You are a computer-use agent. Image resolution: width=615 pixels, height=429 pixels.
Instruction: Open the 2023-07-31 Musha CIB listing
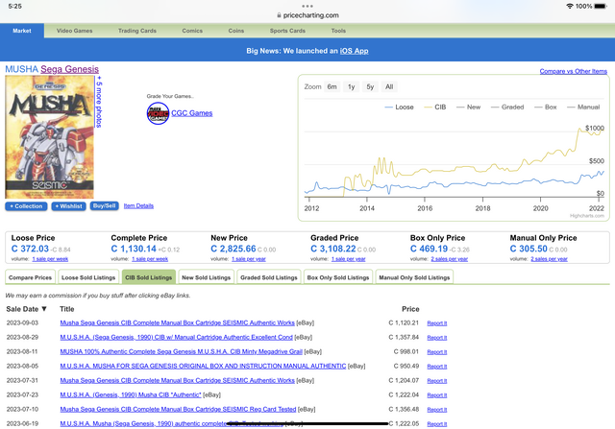click(x=177, y=380)
